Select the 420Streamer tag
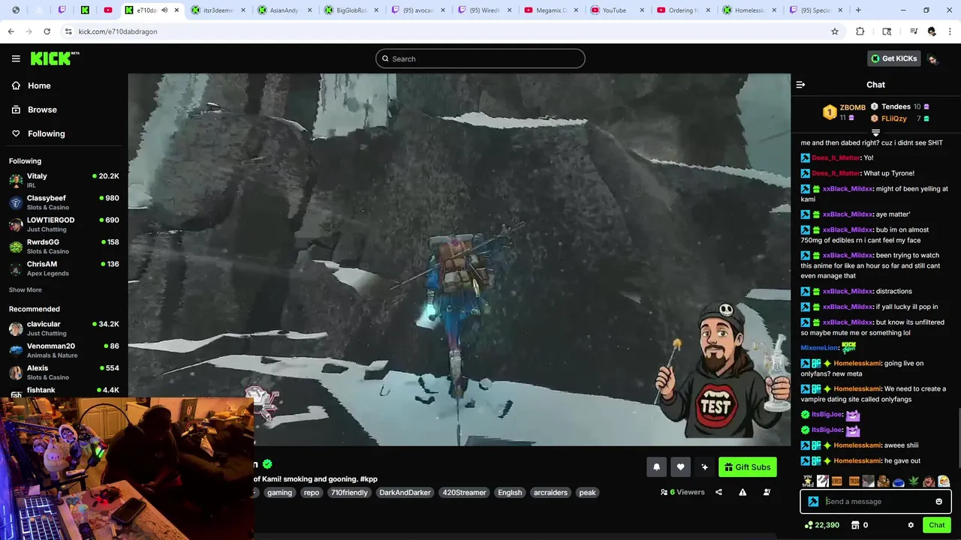961x540 pixels. [464, 493]
